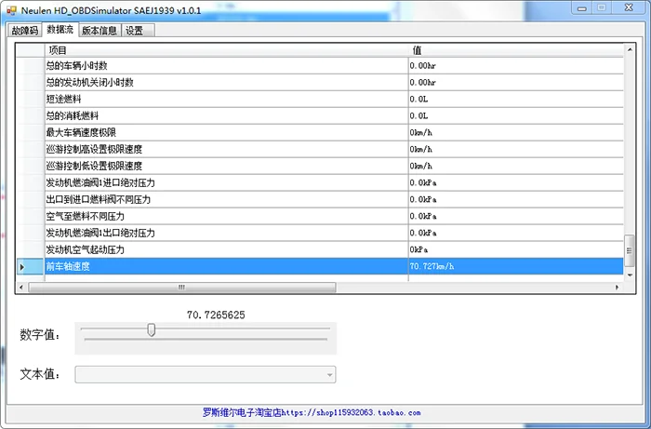Select the 总的消耗燃料 row
The image size is (651, 429).
click(320, 116)
